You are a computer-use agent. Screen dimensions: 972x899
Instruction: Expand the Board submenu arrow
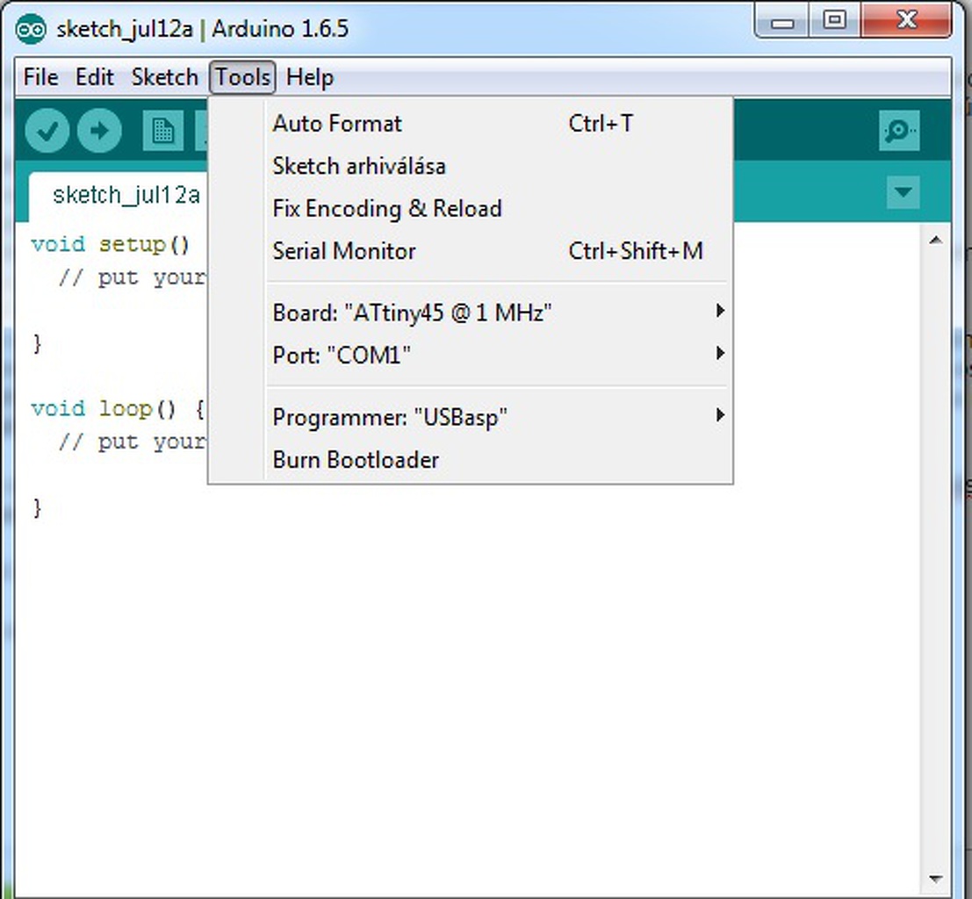720,311
